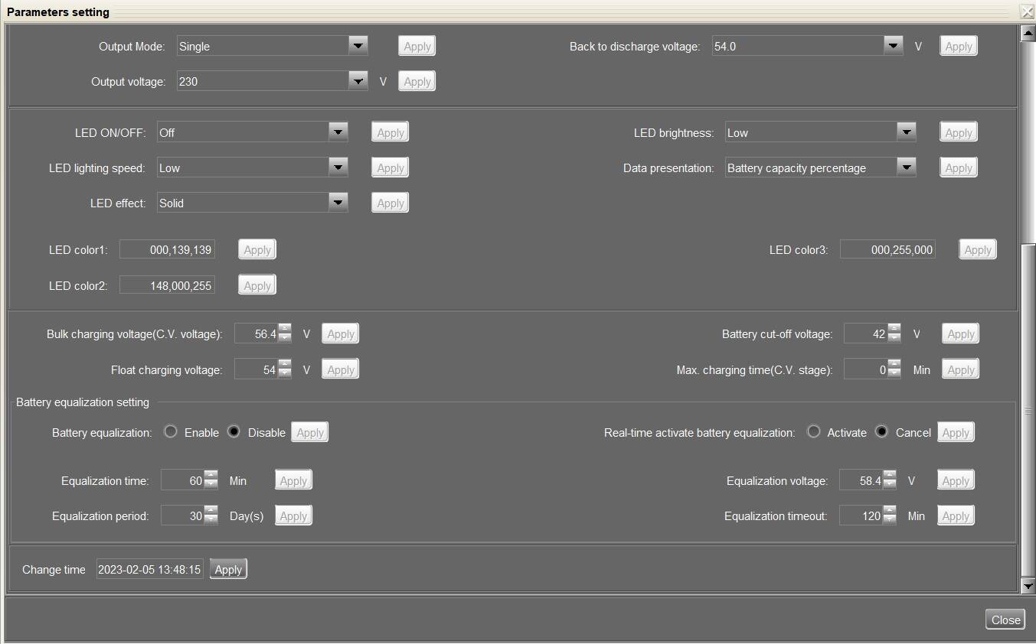Apply the Max. charging time setting

click(x=961, y=369)
